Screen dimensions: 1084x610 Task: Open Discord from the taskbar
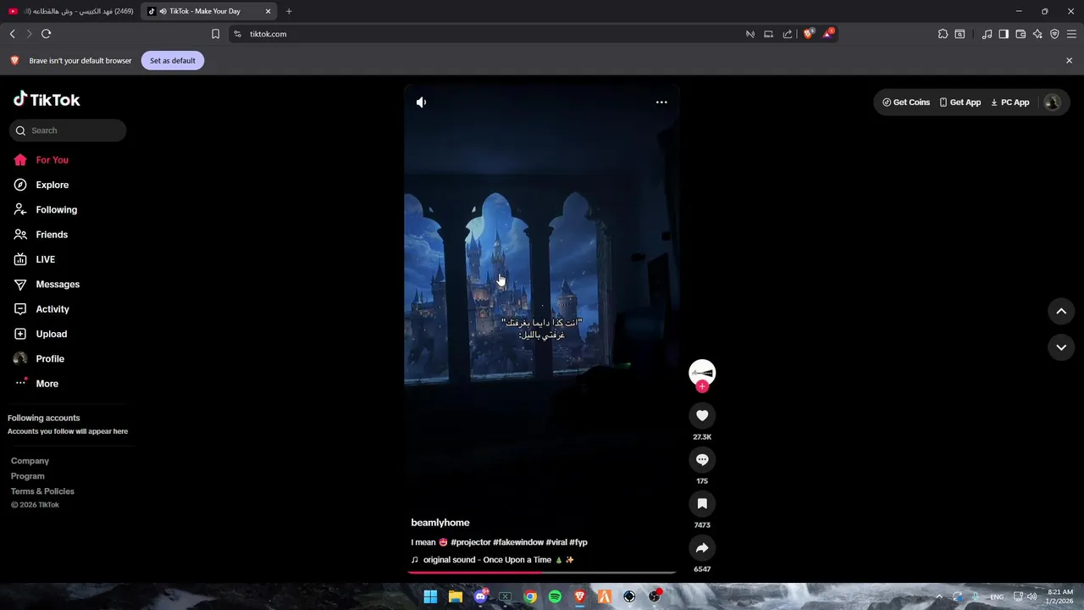coord(480,596)
